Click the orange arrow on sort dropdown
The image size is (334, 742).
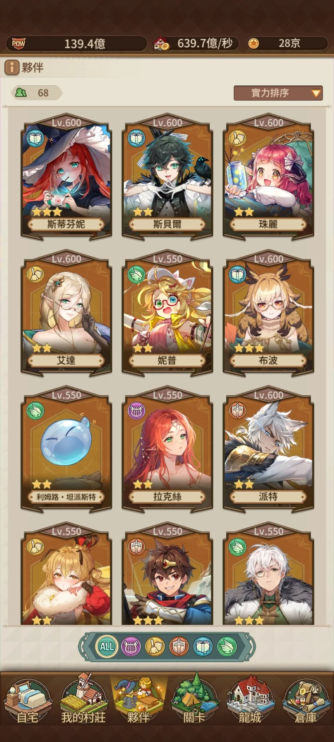(316, 93)
